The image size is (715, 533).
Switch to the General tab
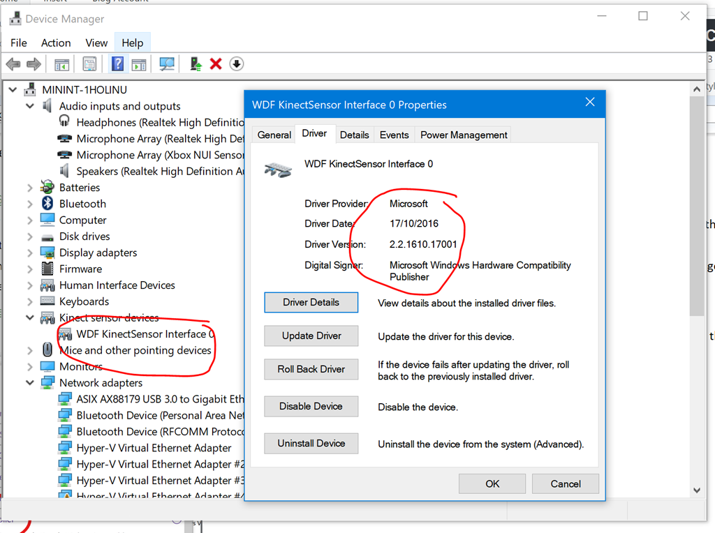pyautogui.click(x=274, y=135)
